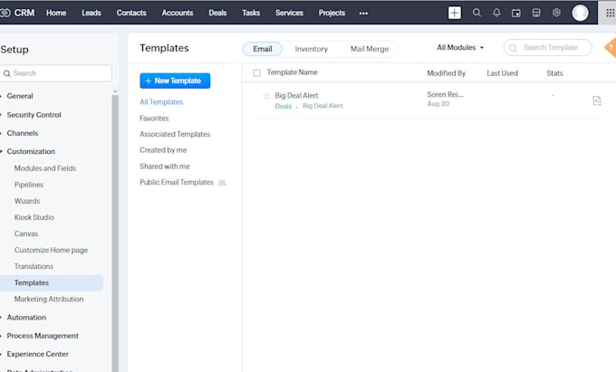616x372 pixels.
Task: Open the Big Deal Alert template name
Action: point(296,95)
